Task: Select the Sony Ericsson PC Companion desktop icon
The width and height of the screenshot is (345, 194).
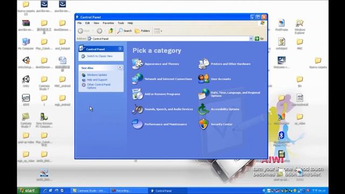Action: pyautogui.click(x=44, y=120)
